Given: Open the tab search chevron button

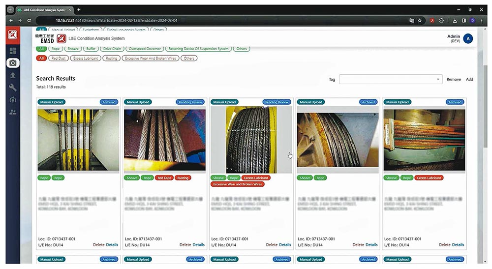Looking at the screenshot, I should (10, 10).
